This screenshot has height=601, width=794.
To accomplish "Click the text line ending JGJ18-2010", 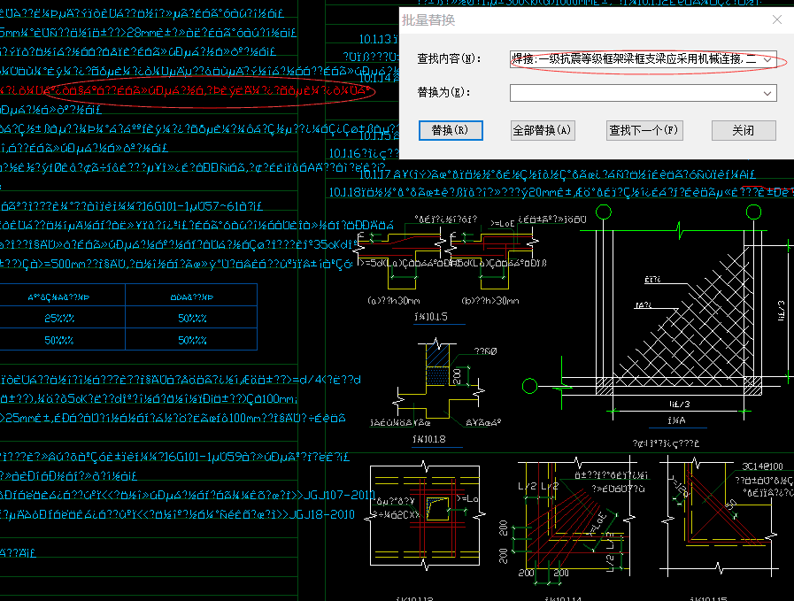I will tap(177, 514).
